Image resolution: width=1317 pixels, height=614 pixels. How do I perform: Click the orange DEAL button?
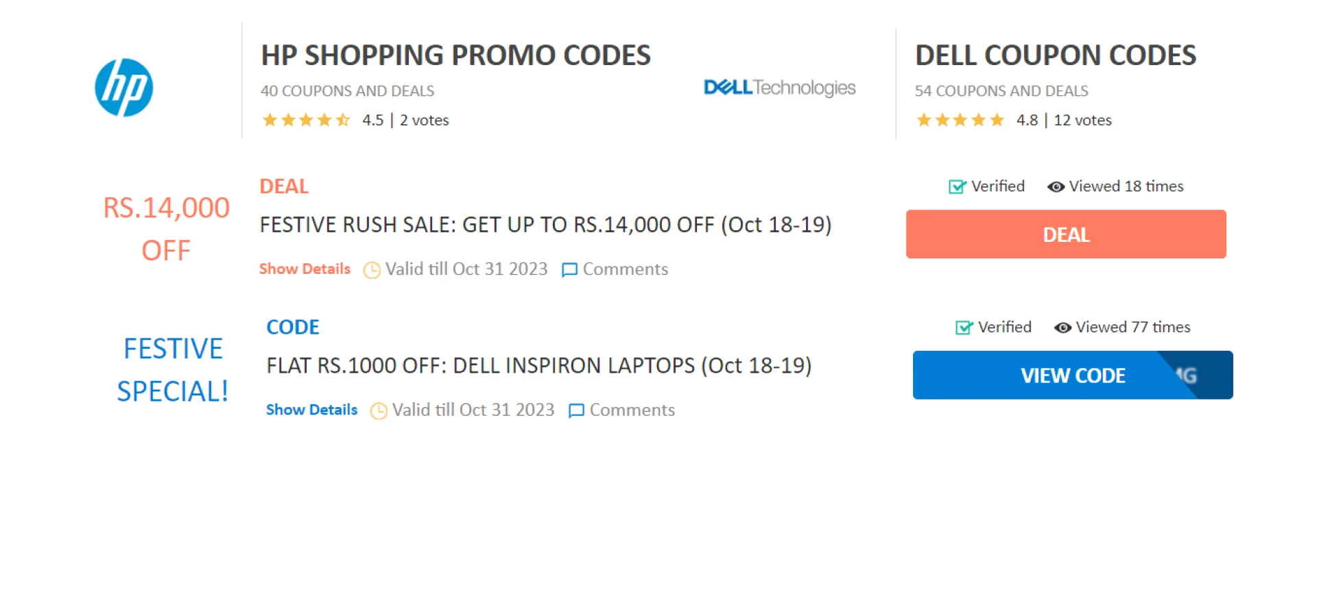point(1065,234)
